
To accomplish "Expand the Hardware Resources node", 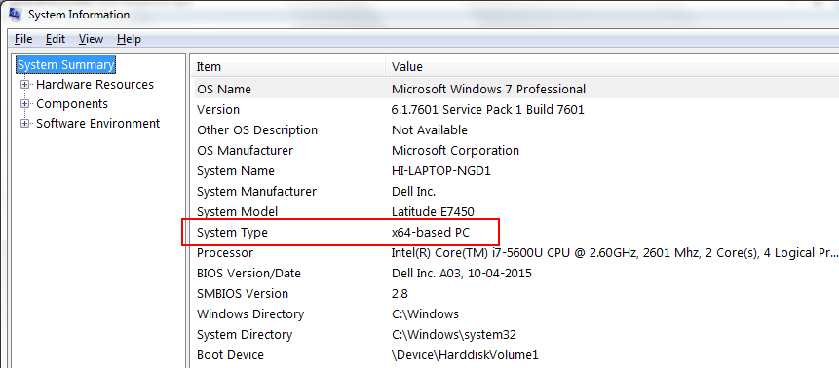I will [x=24, y=85].
